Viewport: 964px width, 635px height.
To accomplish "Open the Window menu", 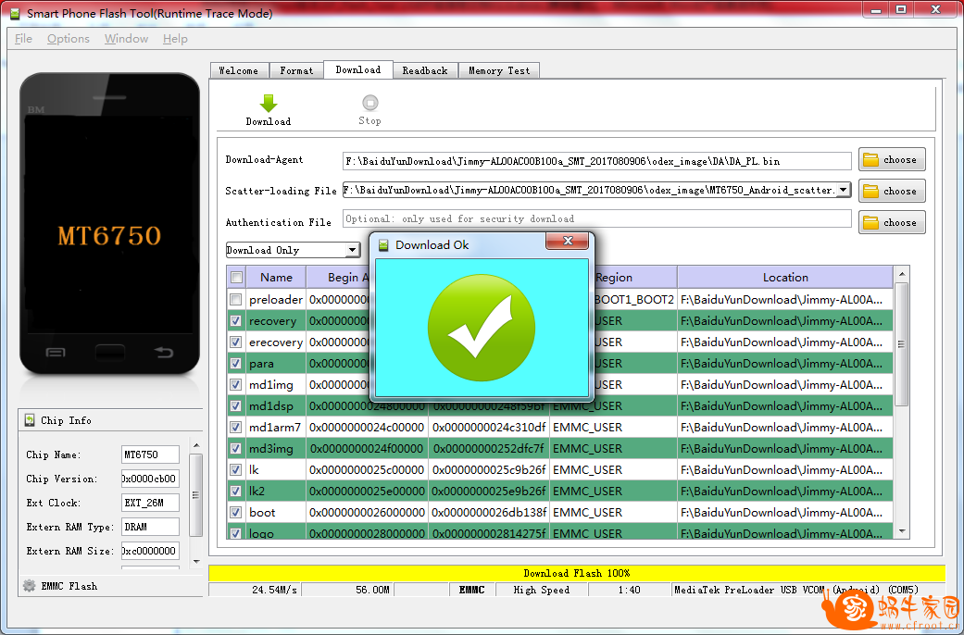I will click(126, 39).
